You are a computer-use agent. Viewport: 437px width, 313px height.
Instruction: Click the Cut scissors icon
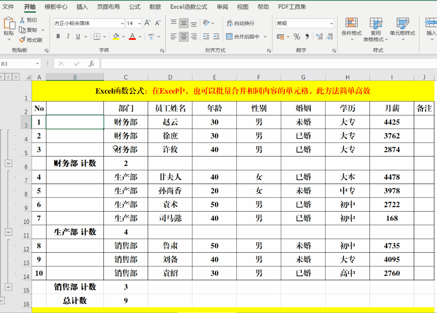click(x=22, y=20)
